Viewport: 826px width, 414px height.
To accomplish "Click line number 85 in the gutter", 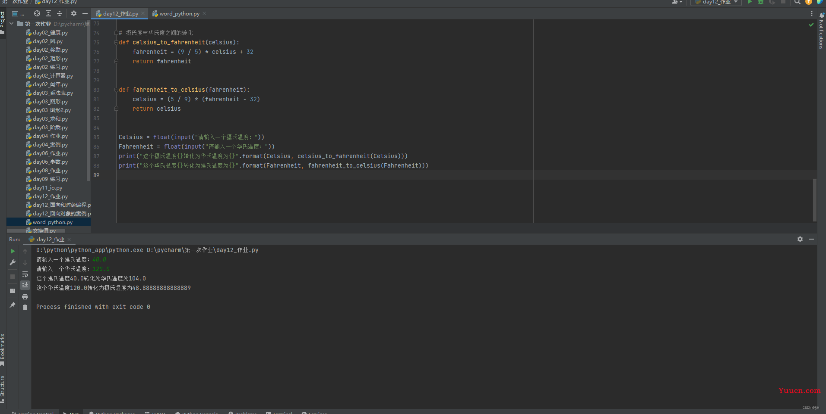I will tap(96, 137).
